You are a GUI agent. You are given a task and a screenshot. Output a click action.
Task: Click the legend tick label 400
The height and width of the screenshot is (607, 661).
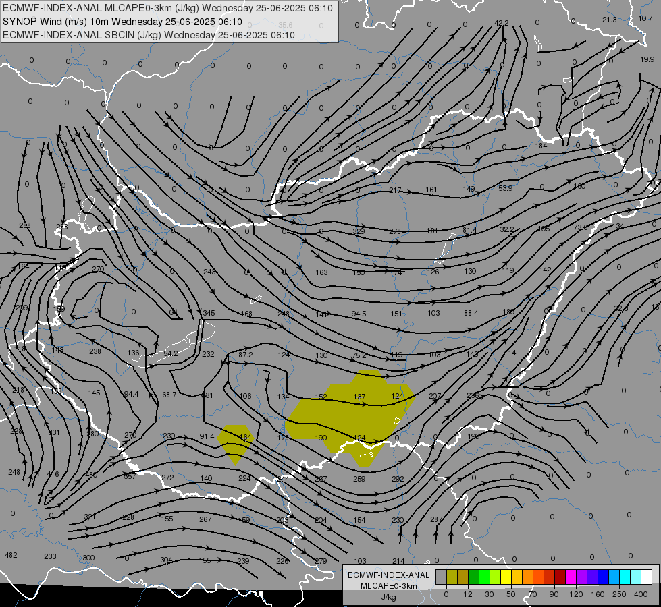641,594
